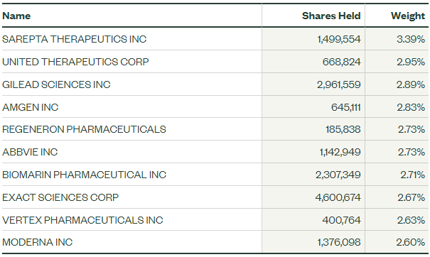The image size is (430, 257).
Task: Click the Shares Held column header
Action: point(331,16)
